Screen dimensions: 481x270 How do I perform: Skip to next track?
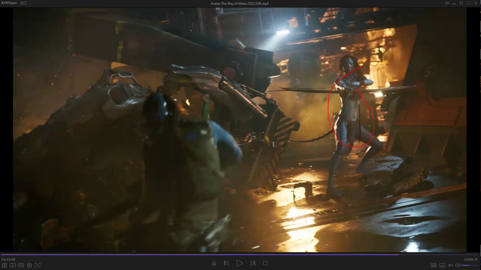pyautogui.click(x=253, y=263)
